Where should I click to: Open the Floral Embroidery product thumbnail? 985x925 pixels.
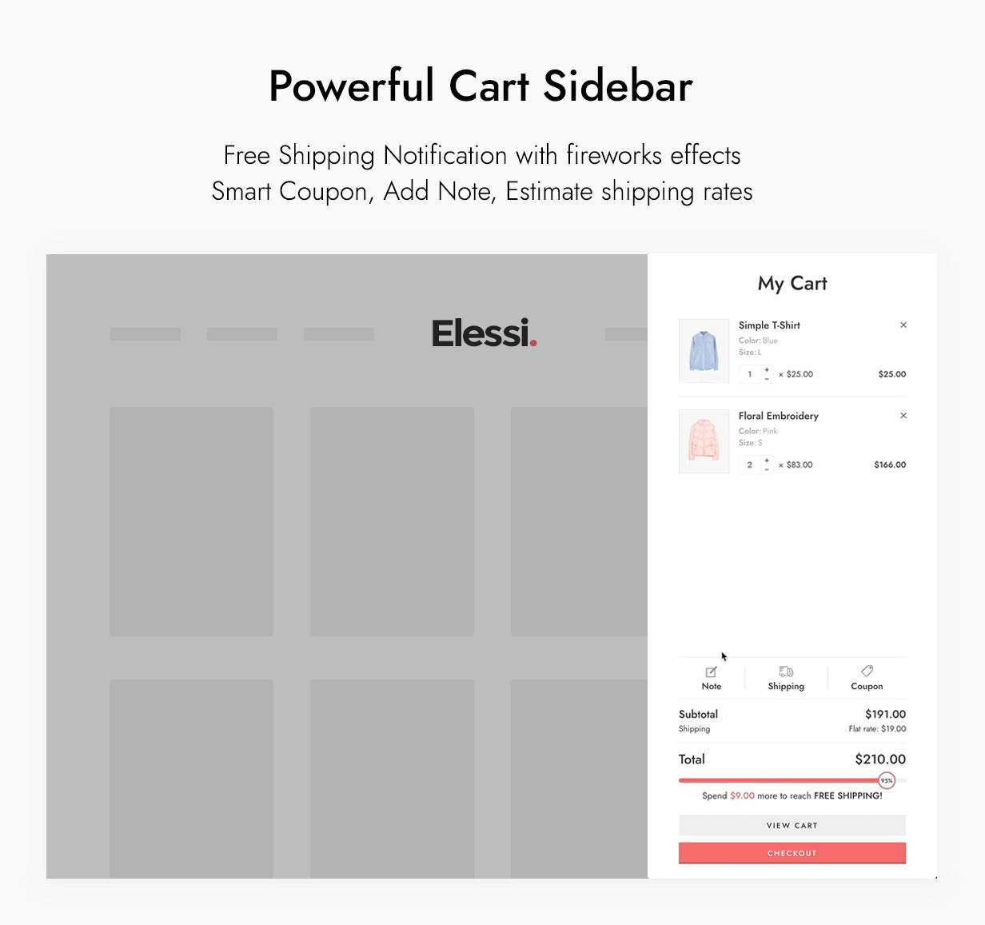click(704, 441)
